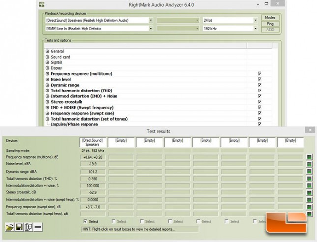Expand the Stereo crosstalk options node
317x242 pixels.
(x=47, y=102)
